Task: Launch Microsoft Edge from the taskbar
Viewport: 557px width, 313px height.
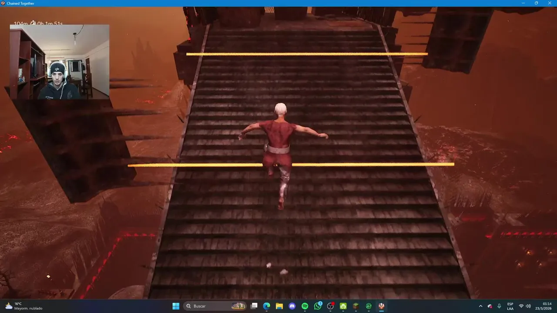Action: click(267, 306)
